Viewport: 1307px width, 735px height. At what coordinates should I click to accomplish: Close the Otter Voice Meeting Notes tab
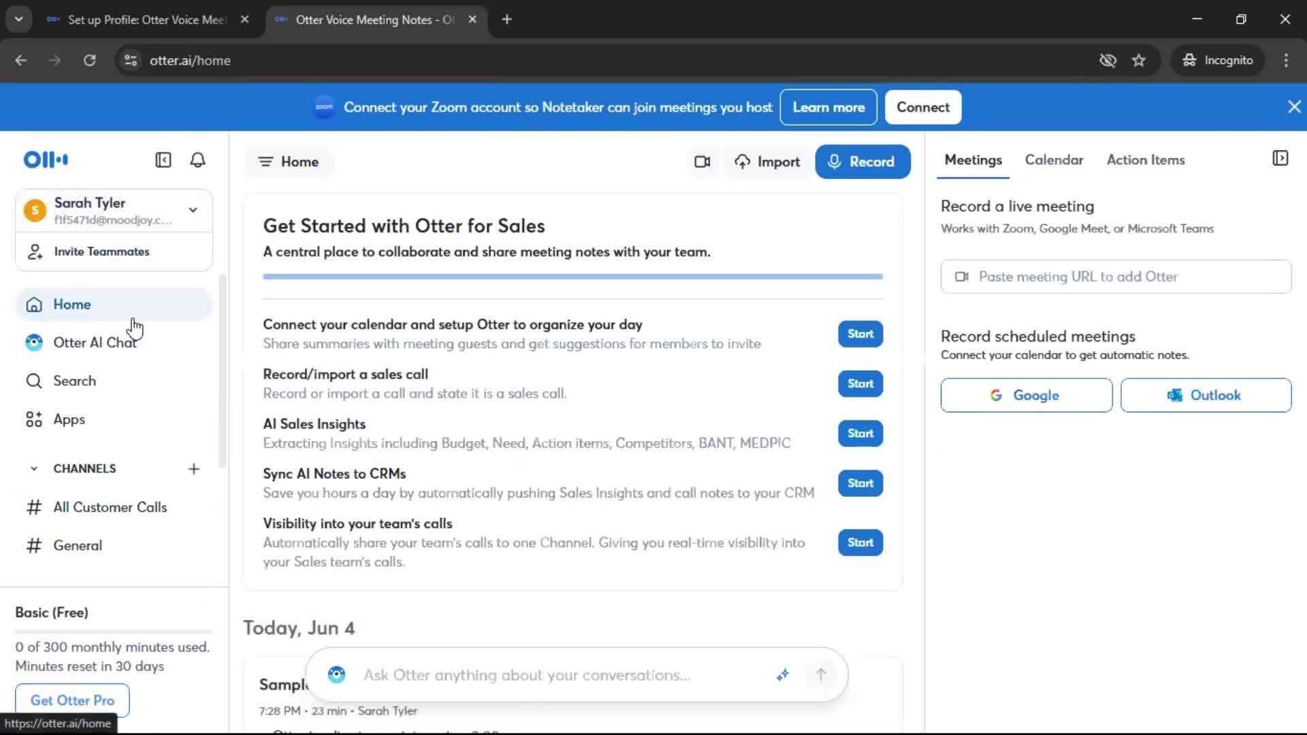(472, 20)
